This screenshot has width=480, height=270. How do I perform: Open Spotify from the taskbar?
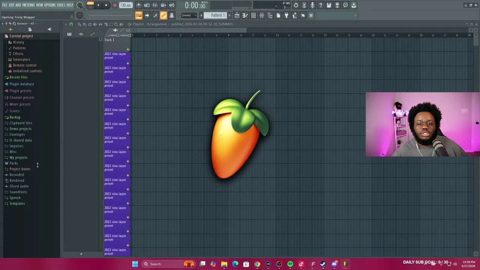pos(290,264)
